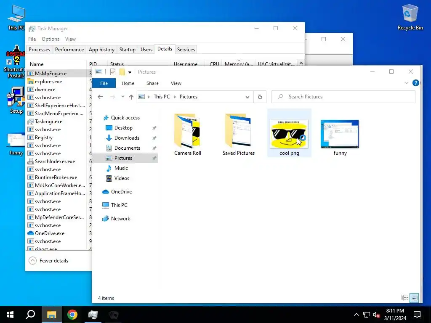Select the Setup desktop icon
This screenshot has height=323, width=431.
[16, 100]
